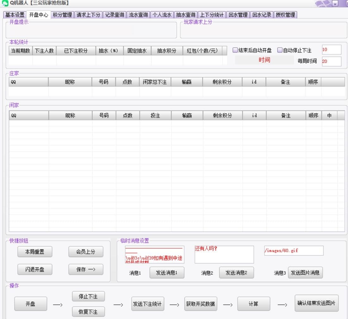Click the 抽水(%) column header

[x=109, y=51]
